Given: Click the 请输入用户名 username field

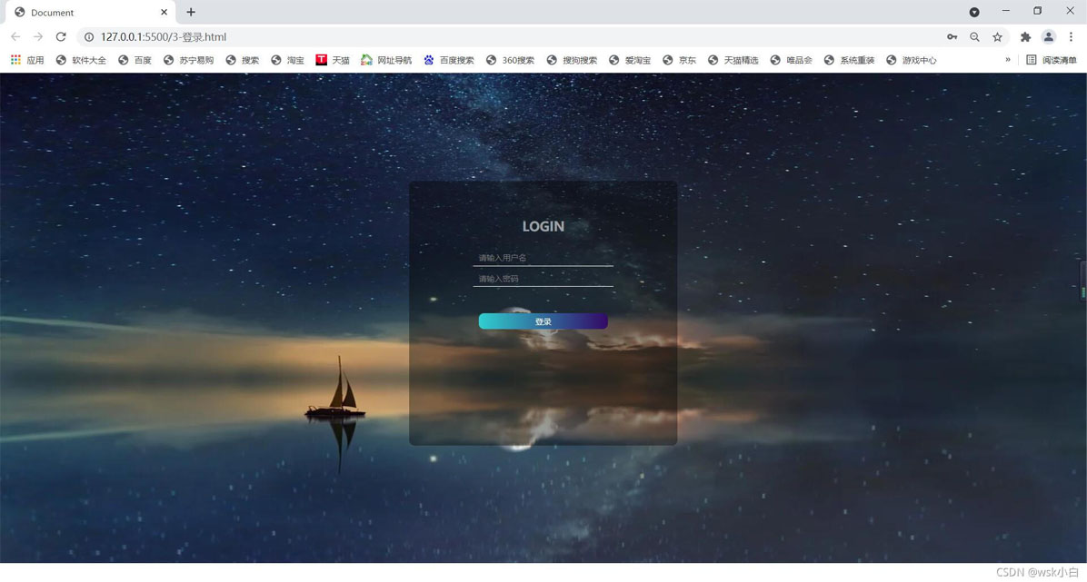Looking at the screenshot, I should point(543,257).
